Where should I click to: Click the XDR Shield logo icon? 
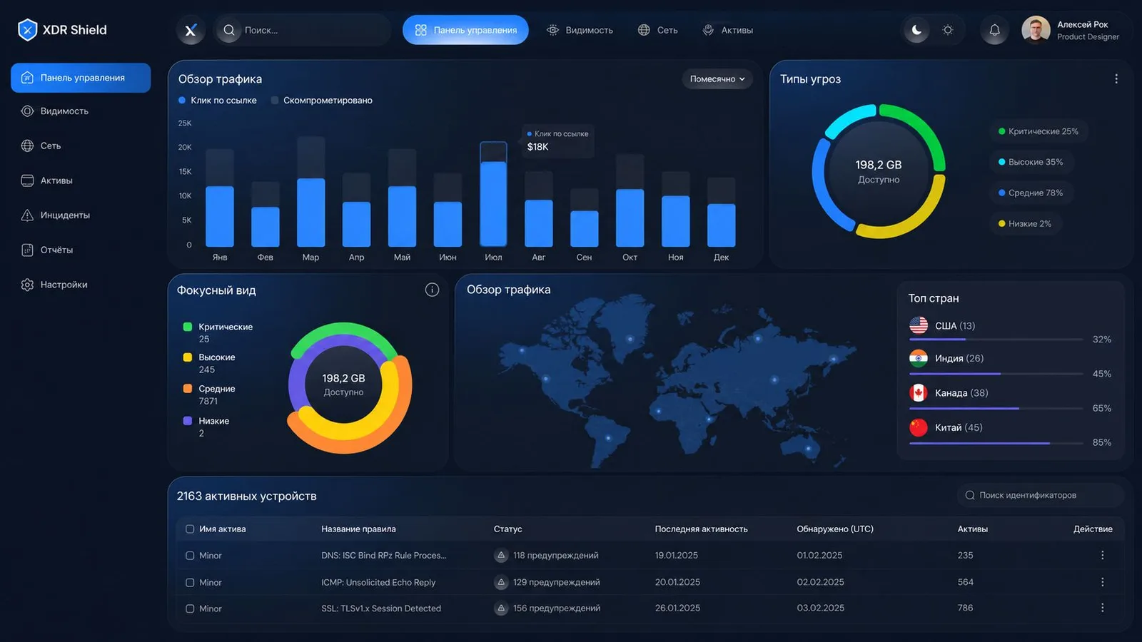[x=27, y=30]
